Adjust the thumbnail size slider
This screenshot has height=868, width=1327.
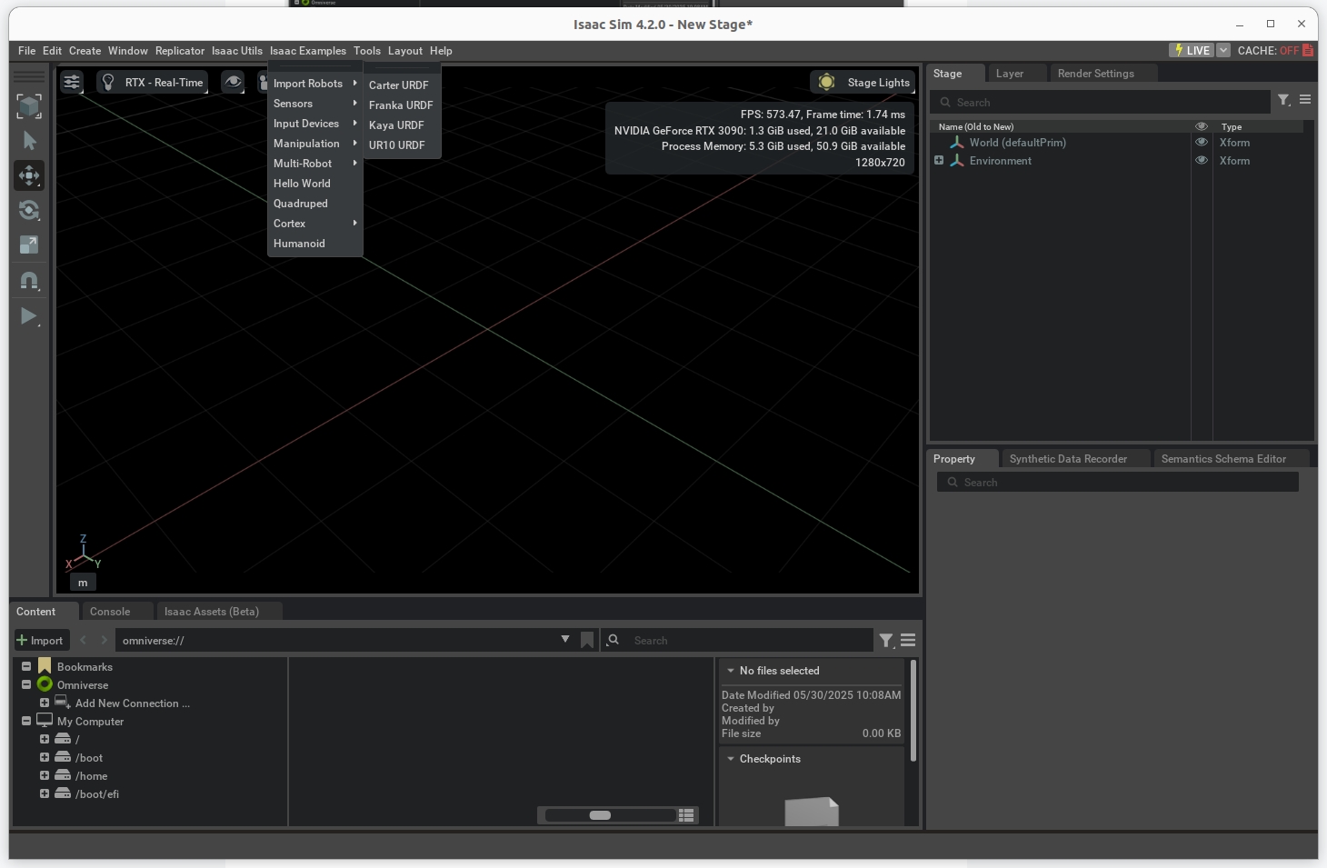coord(611,815)
